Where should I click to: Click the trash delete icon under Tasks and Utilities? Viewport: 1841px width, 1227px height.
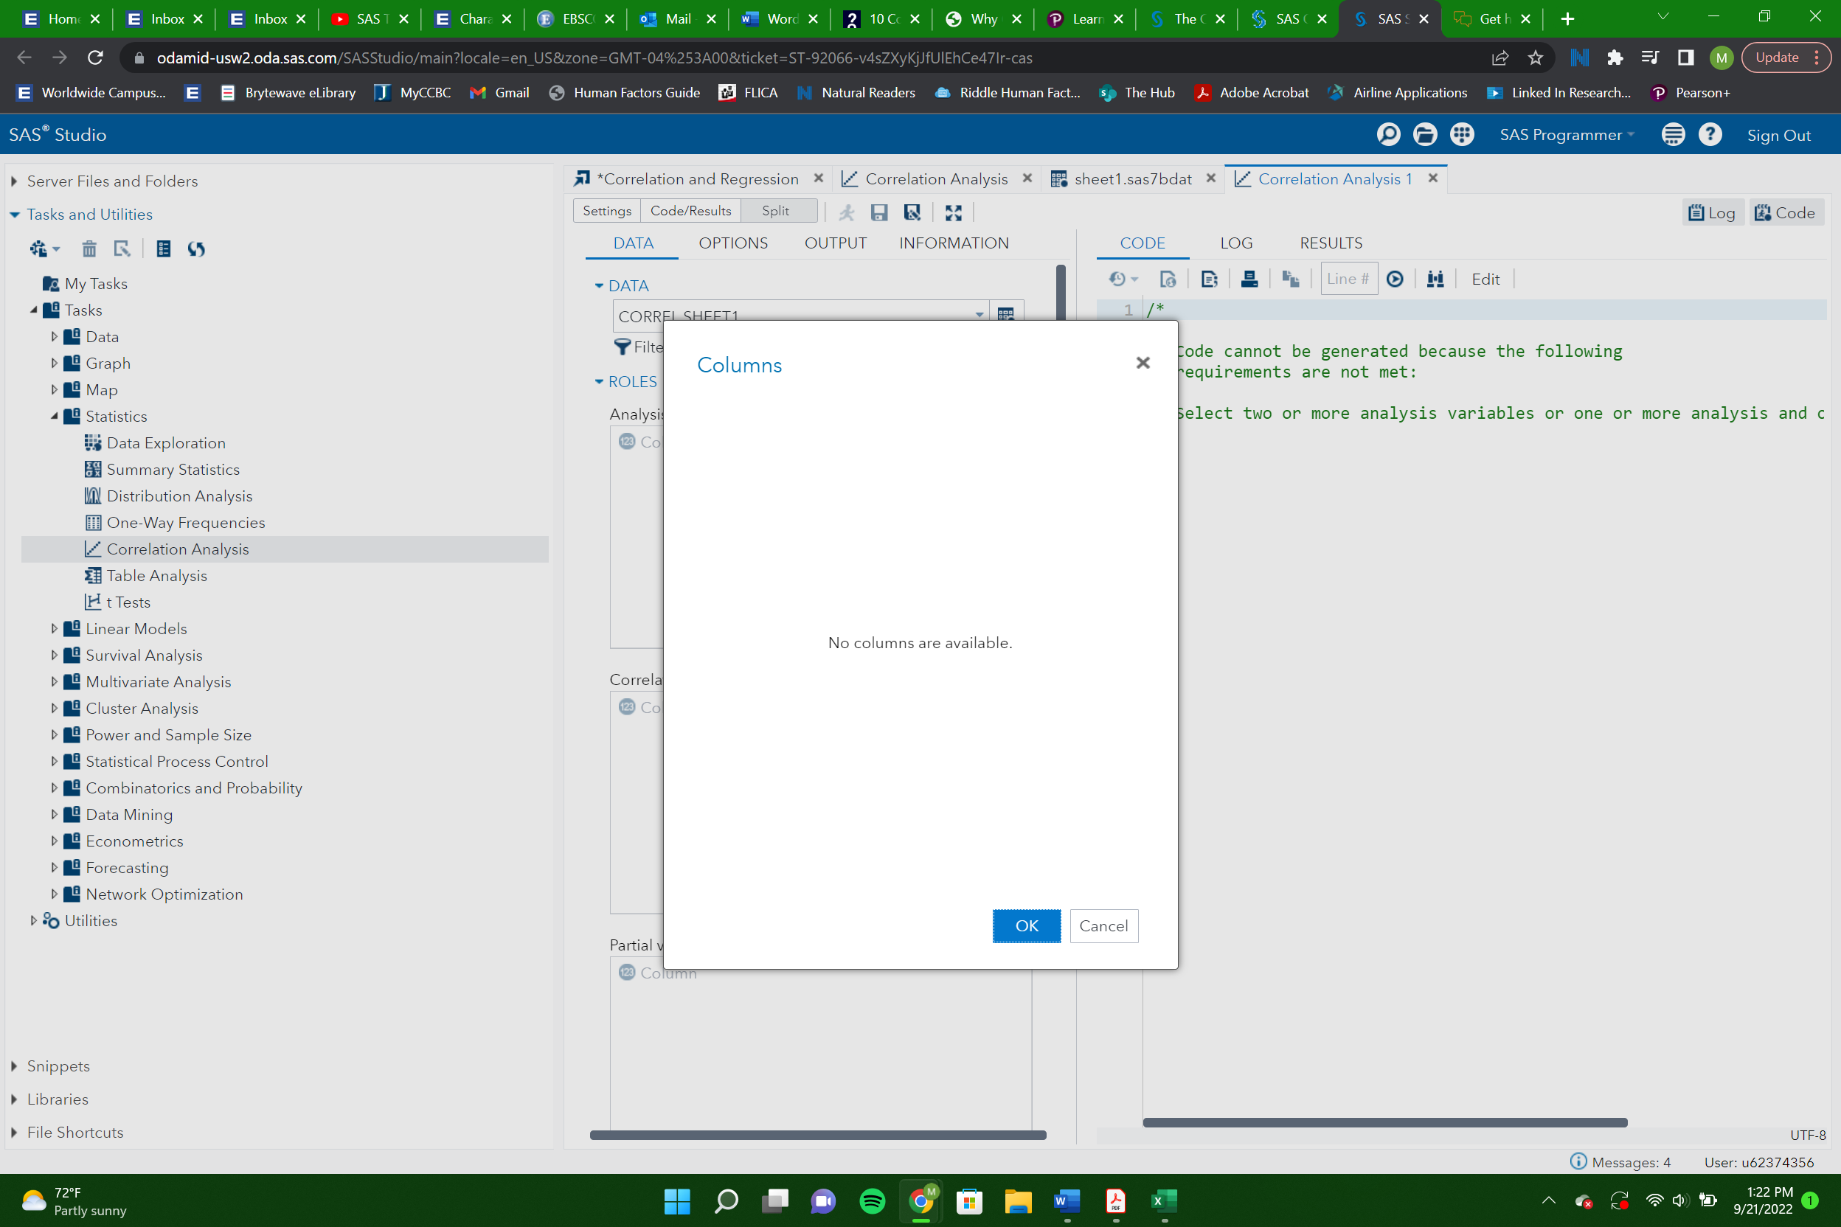(89, 248)
